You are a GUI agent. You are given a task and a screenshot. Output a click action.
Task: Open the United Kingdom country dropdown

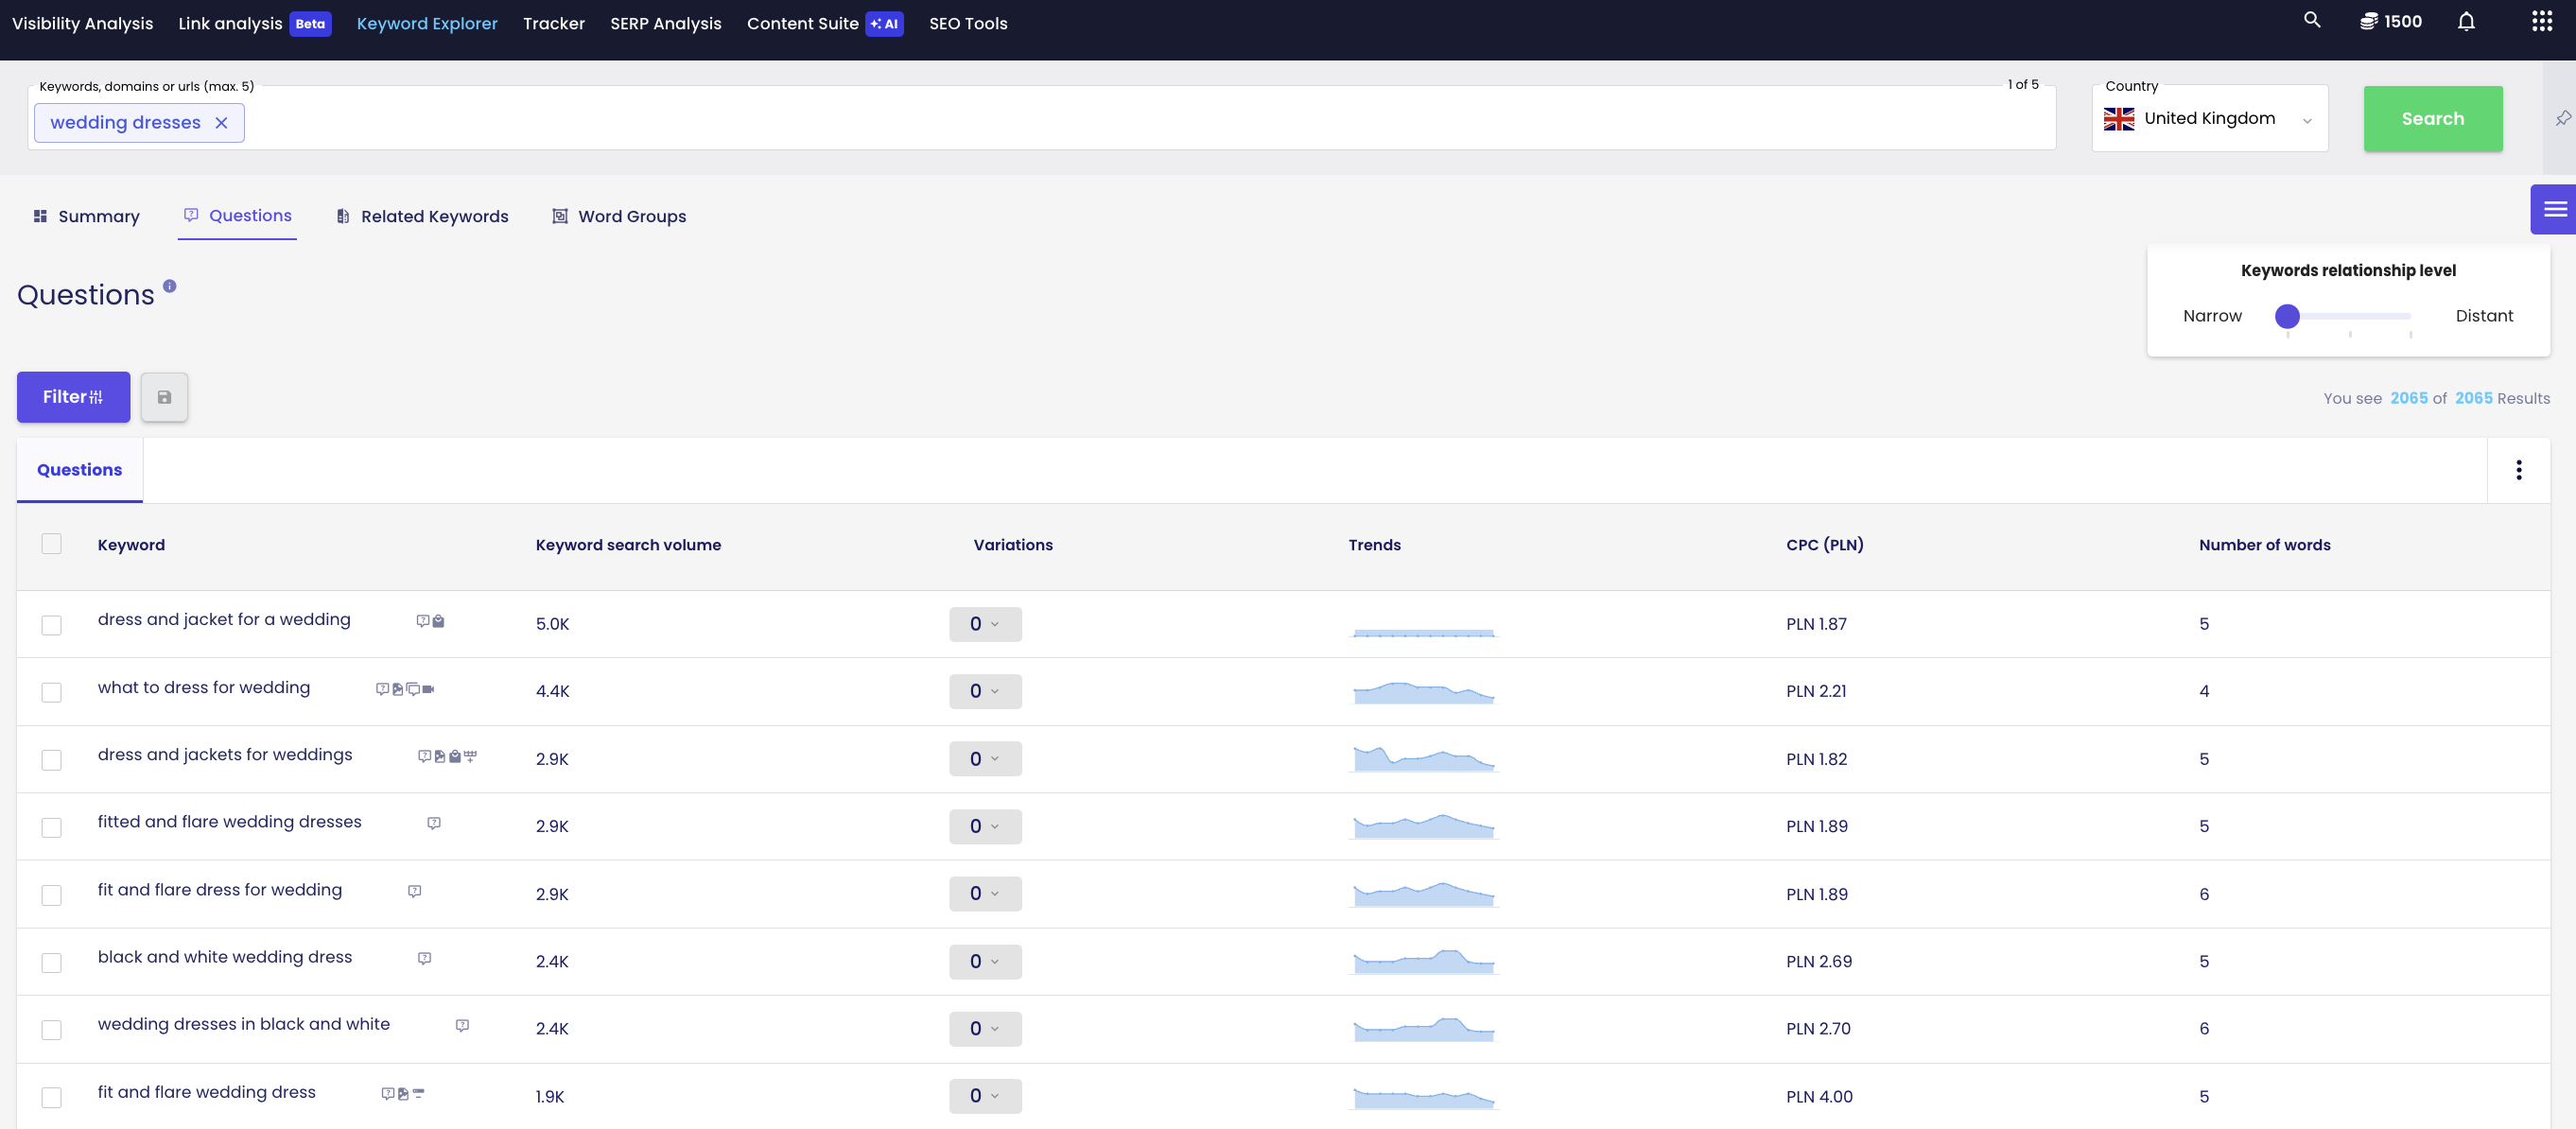(x=2209, y=119)
